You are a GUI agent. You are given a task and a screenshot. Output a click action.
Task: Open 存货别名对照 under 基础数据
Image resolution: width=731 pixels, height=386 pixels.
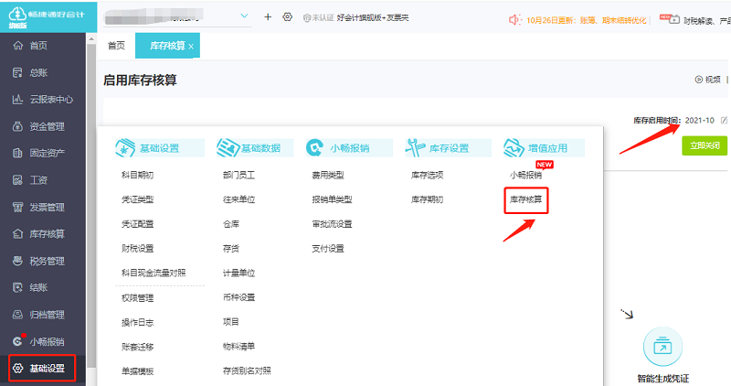247,370
